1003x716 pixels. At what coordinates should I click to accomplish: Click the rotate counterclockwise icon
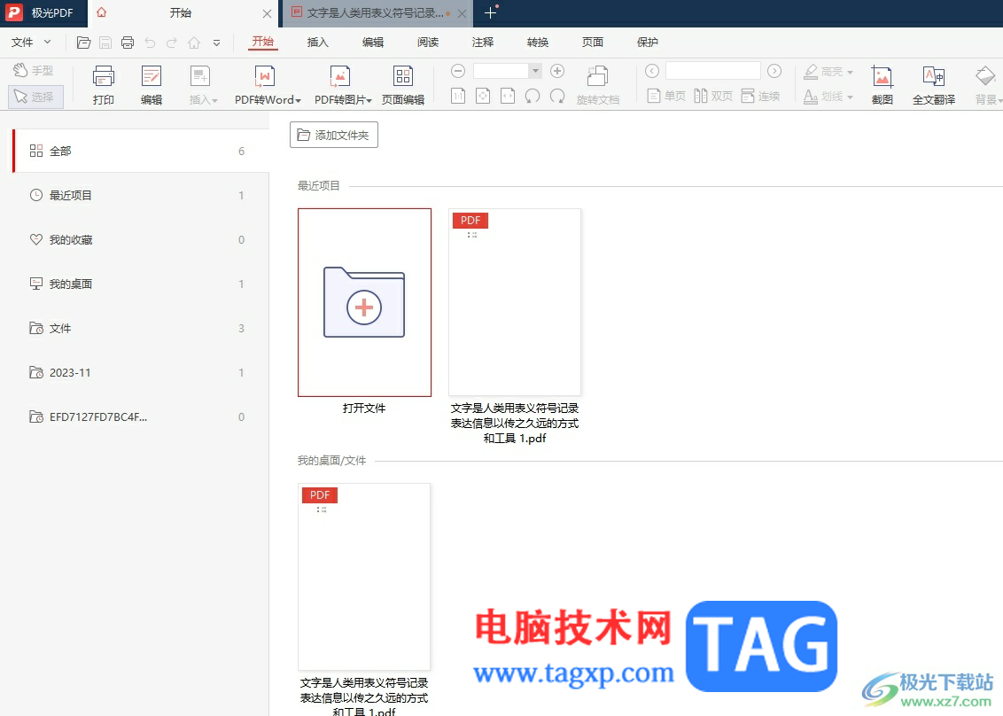coord(533,96)
